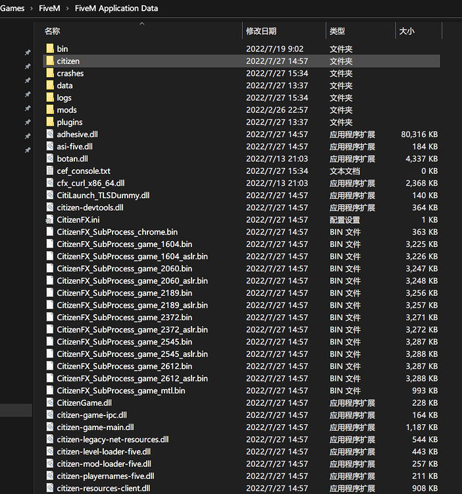The width and height of the screenshot is (462, 494).
Task: Sort by 类型 column header
Action: point(337,31)
